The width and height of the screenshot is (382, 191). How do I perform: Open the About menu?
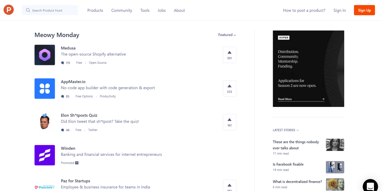tap(179, 10)
